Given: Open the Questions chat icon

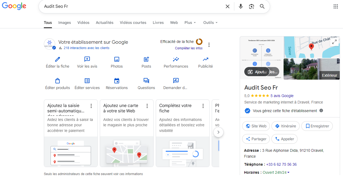Looking at the screenshot, I should tap(146, 80).
